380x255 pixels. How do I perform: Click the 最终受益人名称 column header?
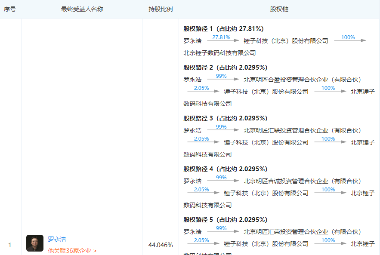(x=82, y=9)
